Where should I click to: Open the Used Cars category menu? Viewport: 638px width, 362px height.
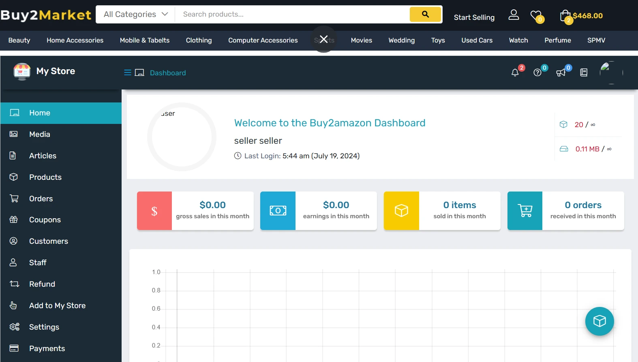tap(477, 40)
